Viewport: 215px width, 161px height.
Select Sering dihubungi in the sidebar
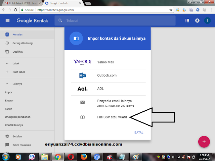point(27,43)
